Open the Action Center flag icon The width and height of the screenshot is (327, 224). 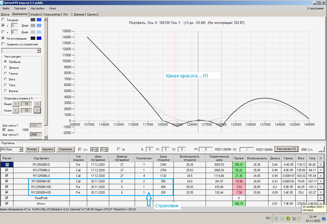point(301,218)
